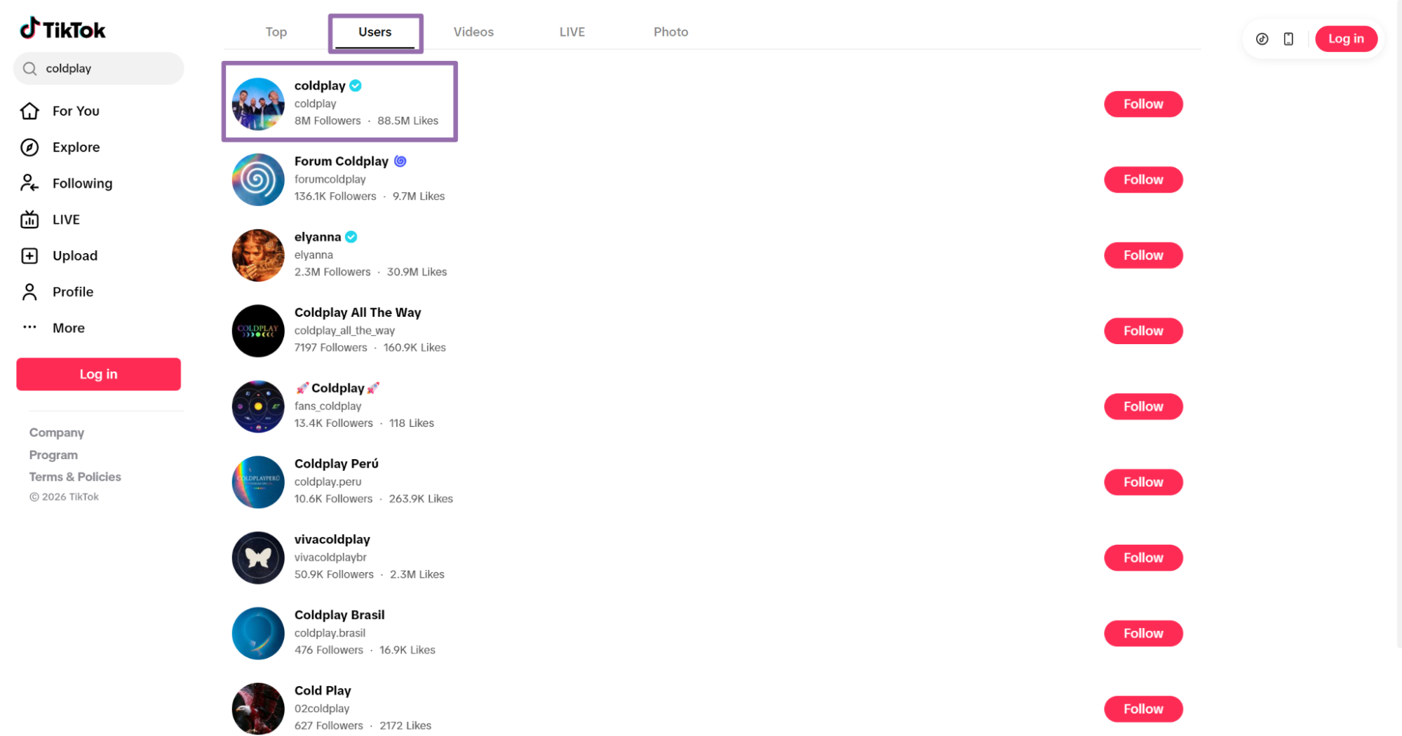Open the Coldplay Brasil avatar
This screenshot has height=736, width=1402.
[258, 634]
